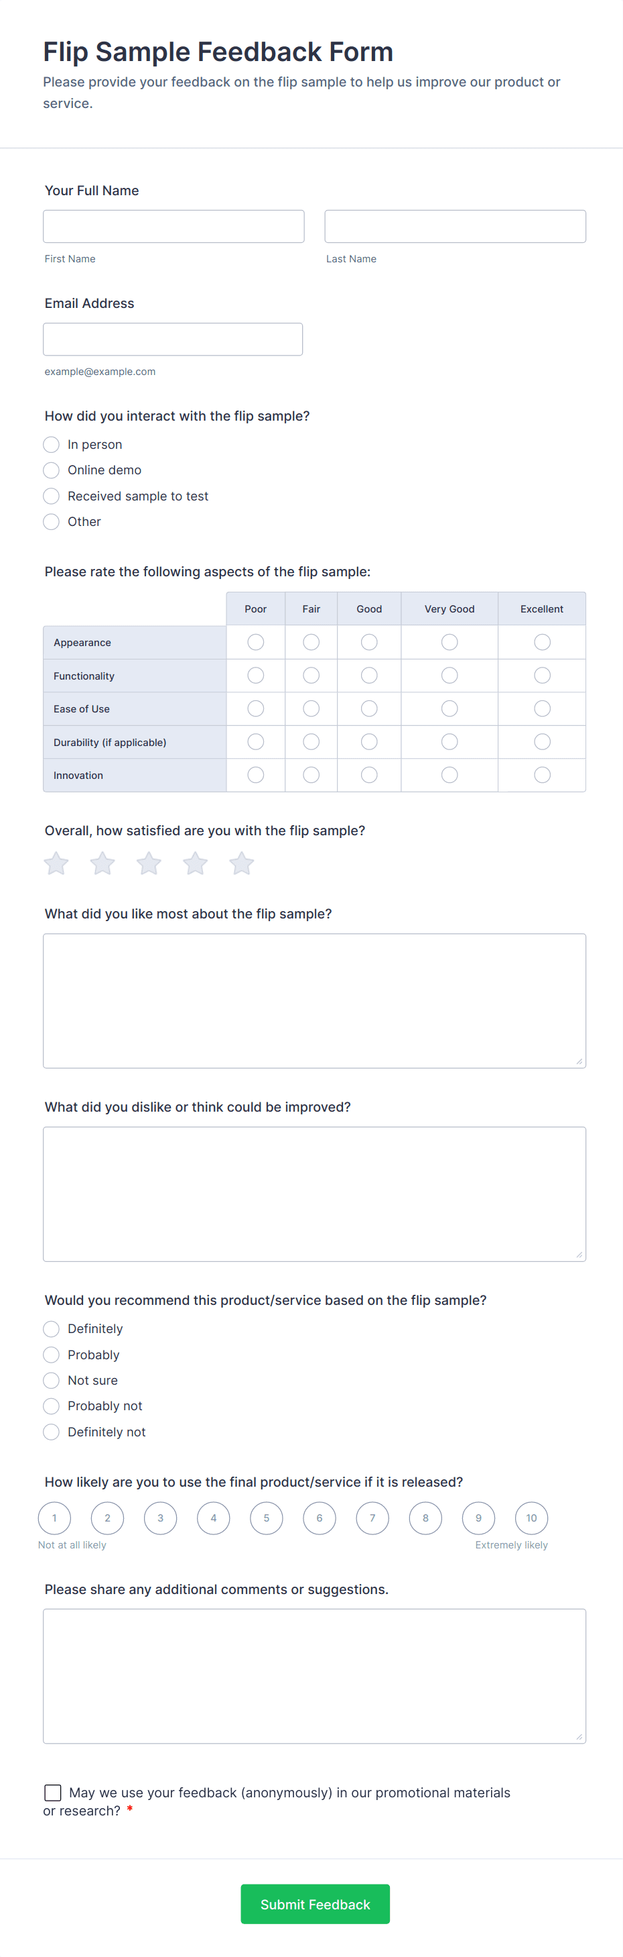Image resolution: width=623 pixels, height=1957 pixels.
Task: Rate Innovation as Very Good
Action: point(449,775)
